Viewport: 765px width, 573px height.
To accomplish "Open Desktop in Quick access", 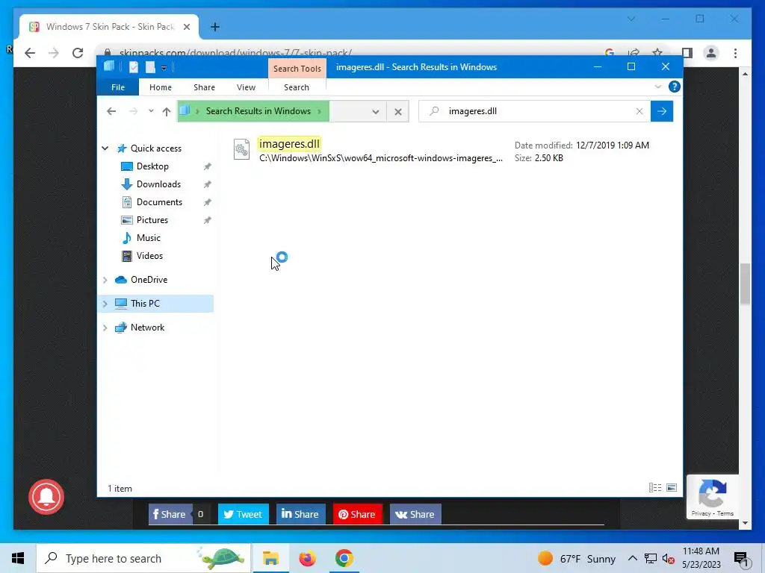I will point(152,166).
